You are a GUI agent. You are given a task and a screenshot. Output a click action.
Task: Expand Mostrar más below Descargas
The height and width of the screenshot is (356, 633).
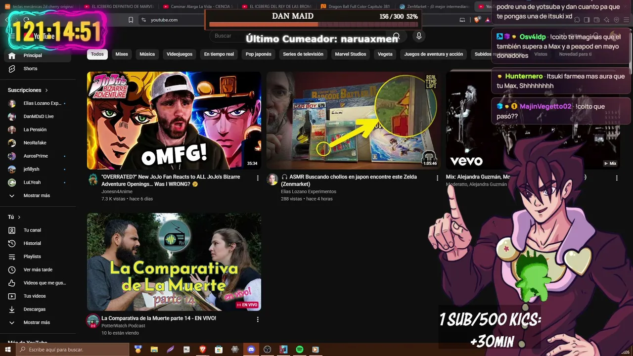(x=37, y=322)
